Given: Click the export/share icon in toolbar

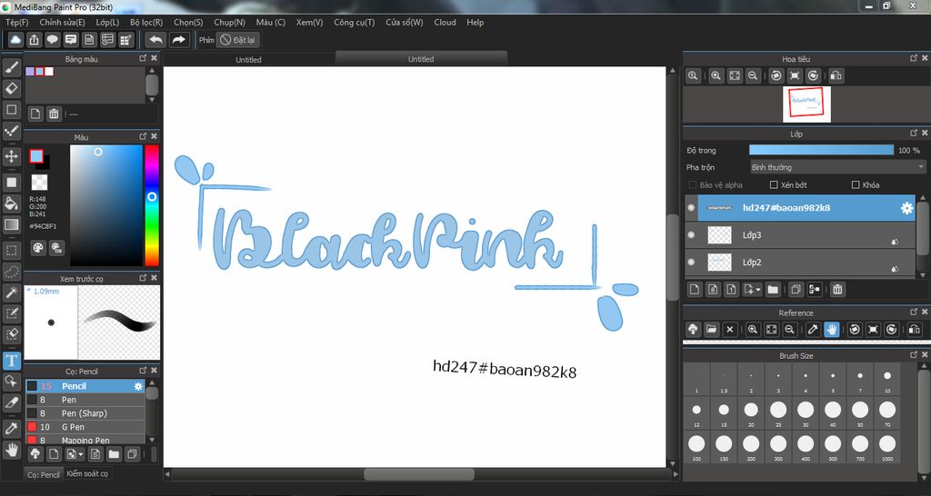Looking at the screenshot, I should 34,40.
